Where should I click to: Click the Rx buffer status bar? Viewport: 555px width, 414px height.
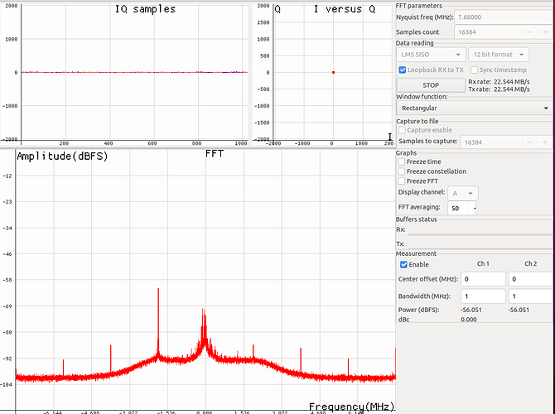click(480, 234)
